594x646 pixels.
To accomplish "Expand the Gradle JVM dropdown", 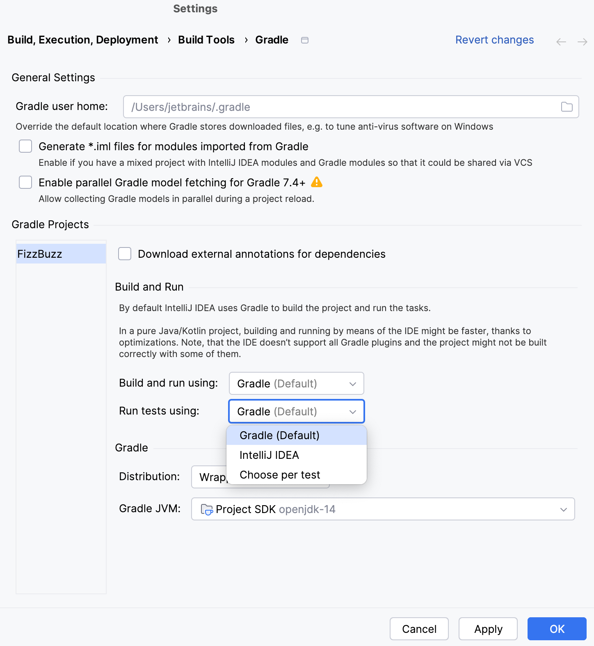I will click(564, 509).
